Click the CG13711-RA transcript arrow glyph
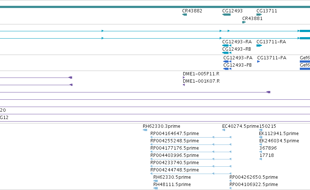 (259, 45)
